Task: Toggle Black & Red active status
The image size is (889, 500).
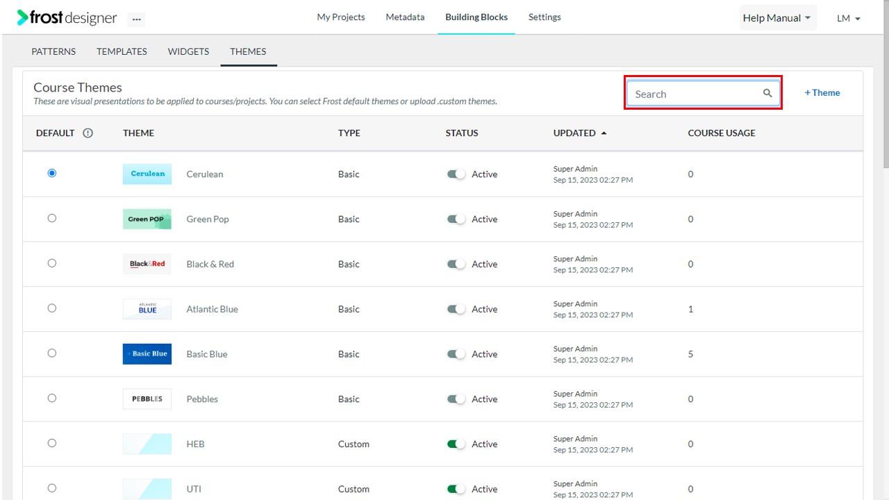Action: pos(456,264)
